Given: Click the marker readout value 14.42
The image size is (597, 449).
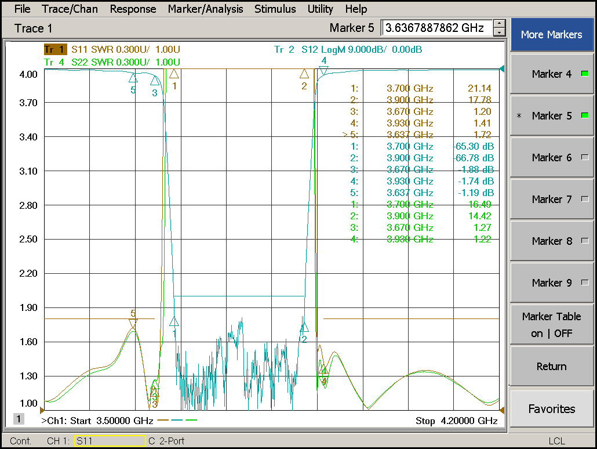Looking at the screenshot, I should pos(480,216).
